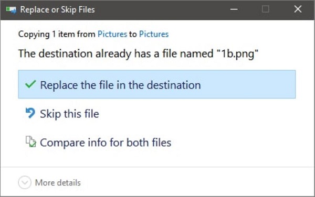This screenshot has width=315, height=197.
Task: Click the "1b.png" filename in the message
Action: point(237,54)
